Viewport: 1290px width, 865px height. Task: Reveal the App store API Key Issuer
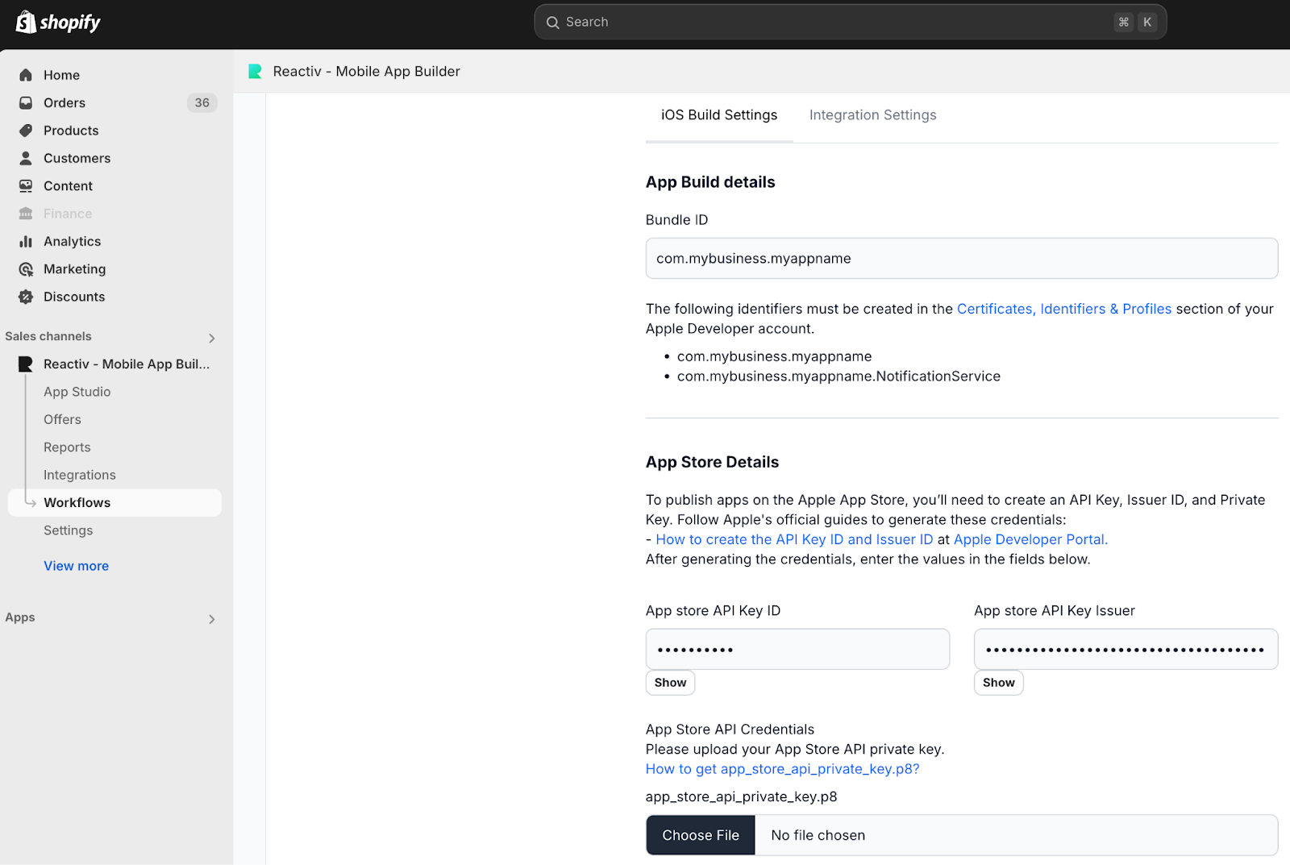998,683
